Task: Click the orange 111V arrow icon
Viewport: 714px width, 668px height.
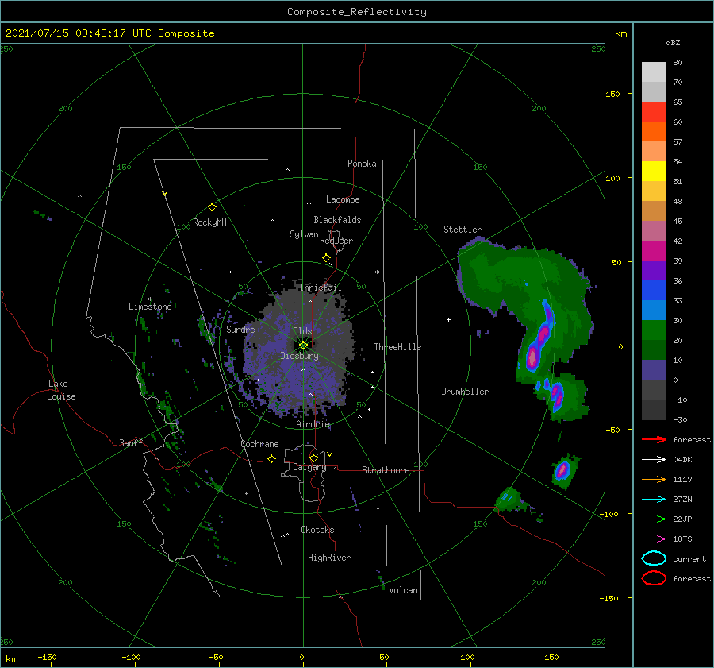Action: [654, 479]
